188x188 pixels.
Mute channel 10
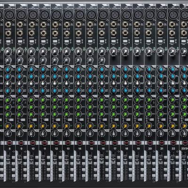(33, 143)
